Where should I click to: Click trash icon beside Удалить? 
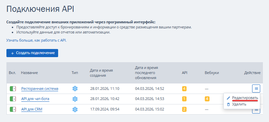point(228,104)
